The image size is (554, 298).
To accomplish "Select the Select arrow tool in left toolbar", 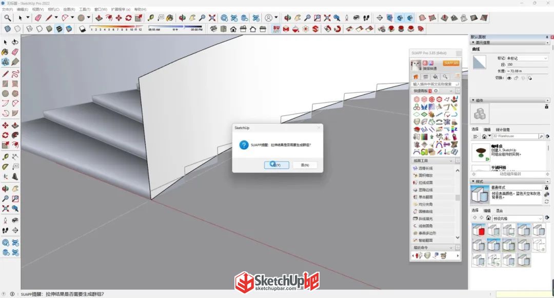I will 5,42.
